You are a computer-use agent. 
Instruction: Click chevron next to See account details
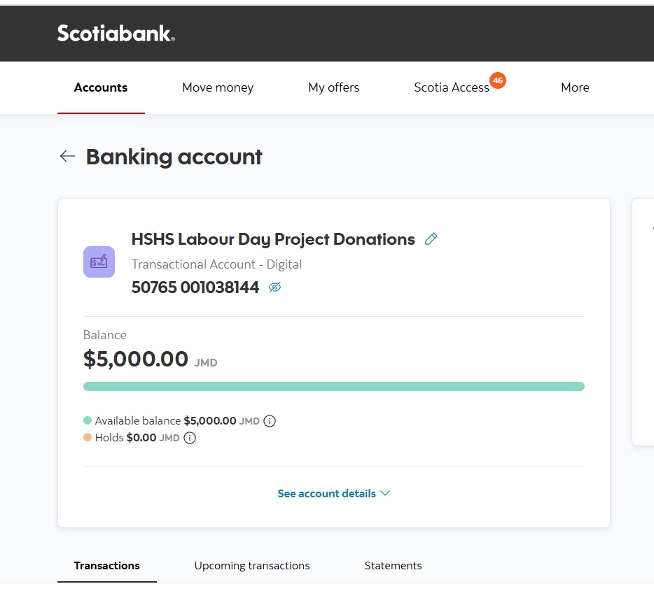click(385, 493)
